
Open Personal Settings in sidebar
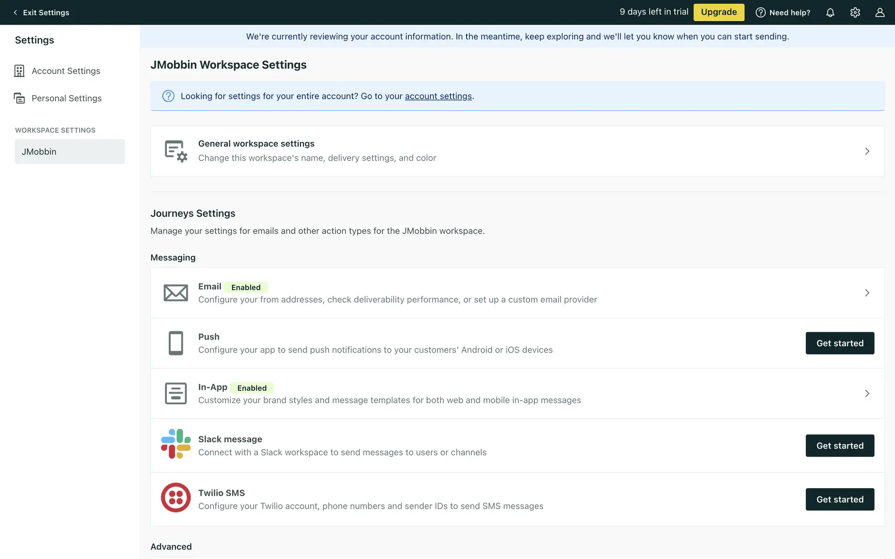[x=66, y=98]
